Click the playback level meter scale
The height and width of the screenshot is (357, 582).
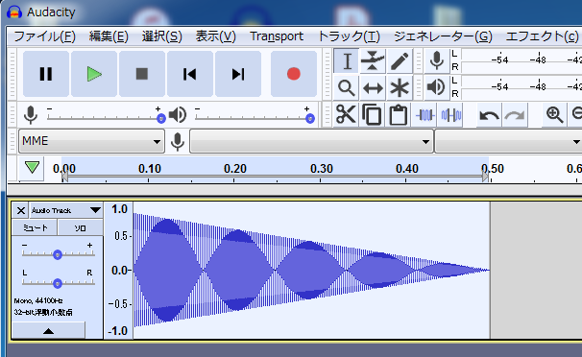coord(521,87)
